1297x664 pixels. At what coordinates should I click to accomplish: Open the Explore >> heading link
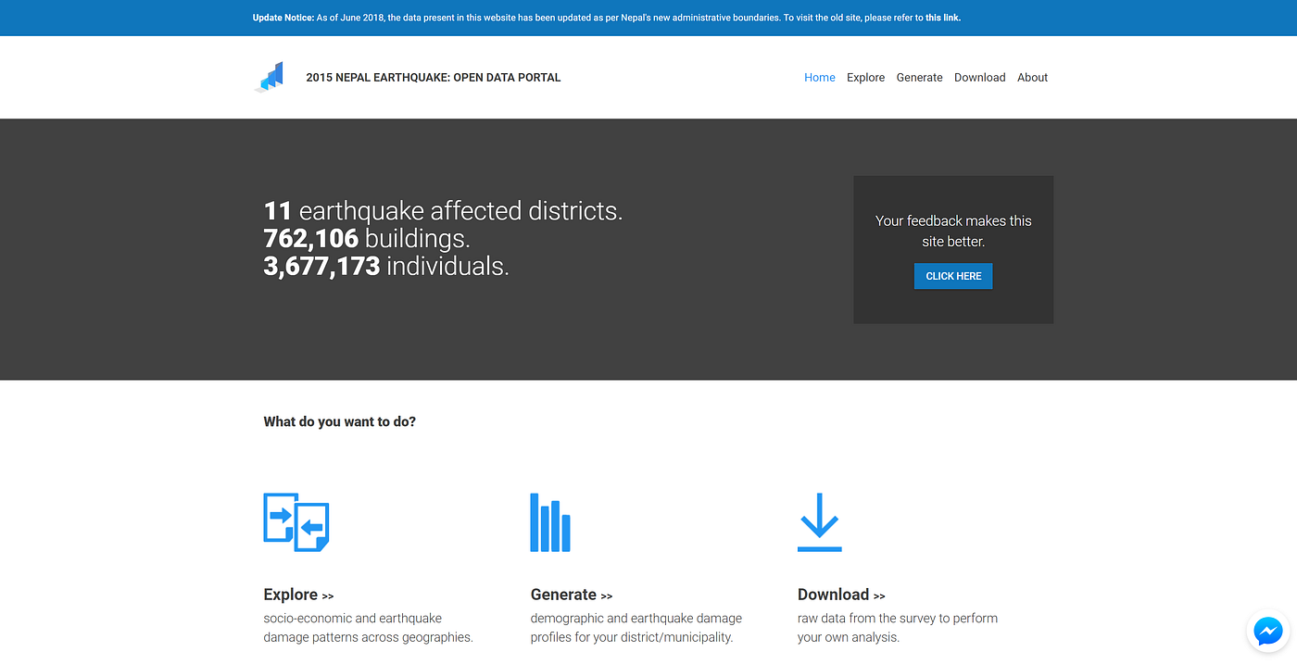tap(298, 595)
